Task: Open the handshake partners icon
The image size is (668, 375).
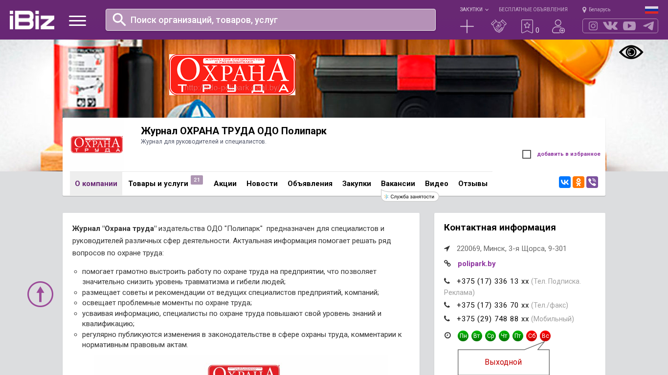Action: point(498,26)
